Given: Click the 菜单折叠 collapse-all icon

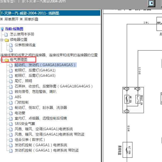Looking at the screenshot, I should (x=21, y=19).
